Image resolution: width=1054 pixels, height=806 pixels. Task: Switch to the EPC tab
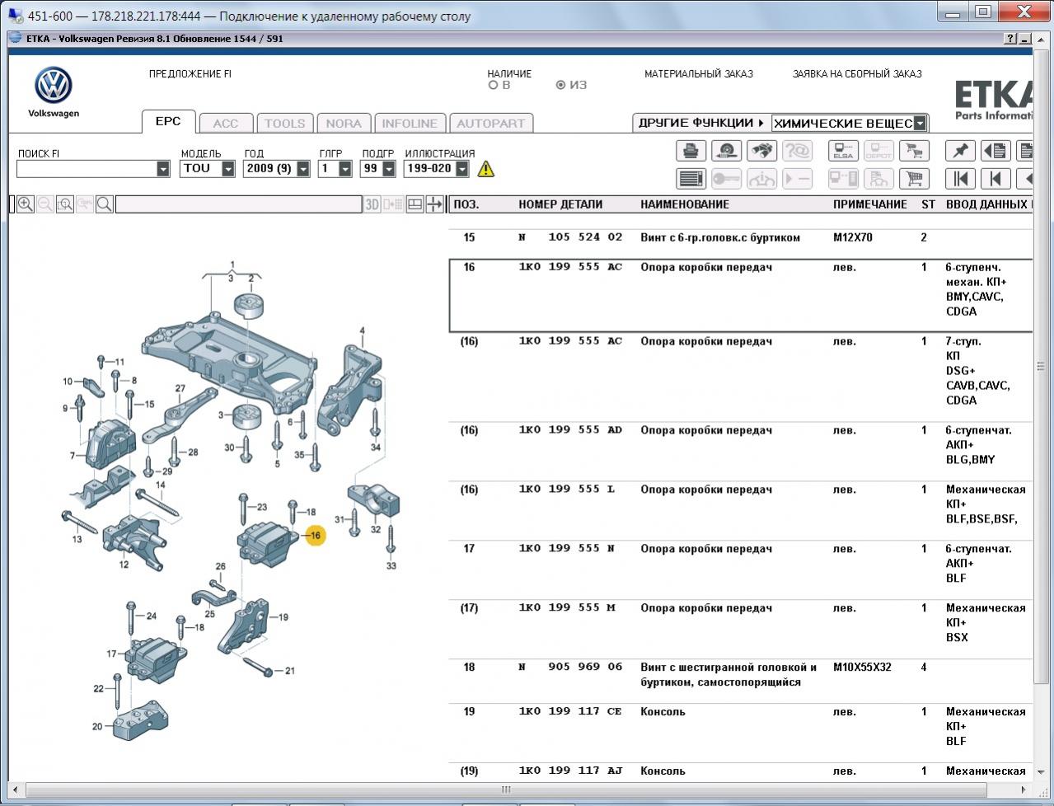168,121
